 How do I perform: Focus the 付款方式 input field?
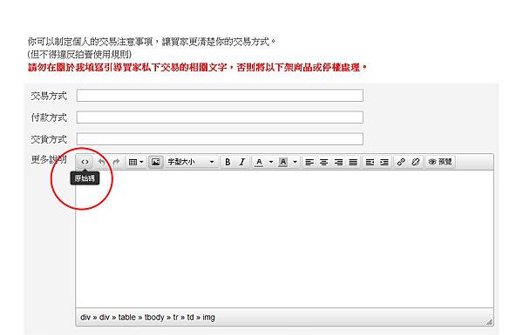point(220,117)
